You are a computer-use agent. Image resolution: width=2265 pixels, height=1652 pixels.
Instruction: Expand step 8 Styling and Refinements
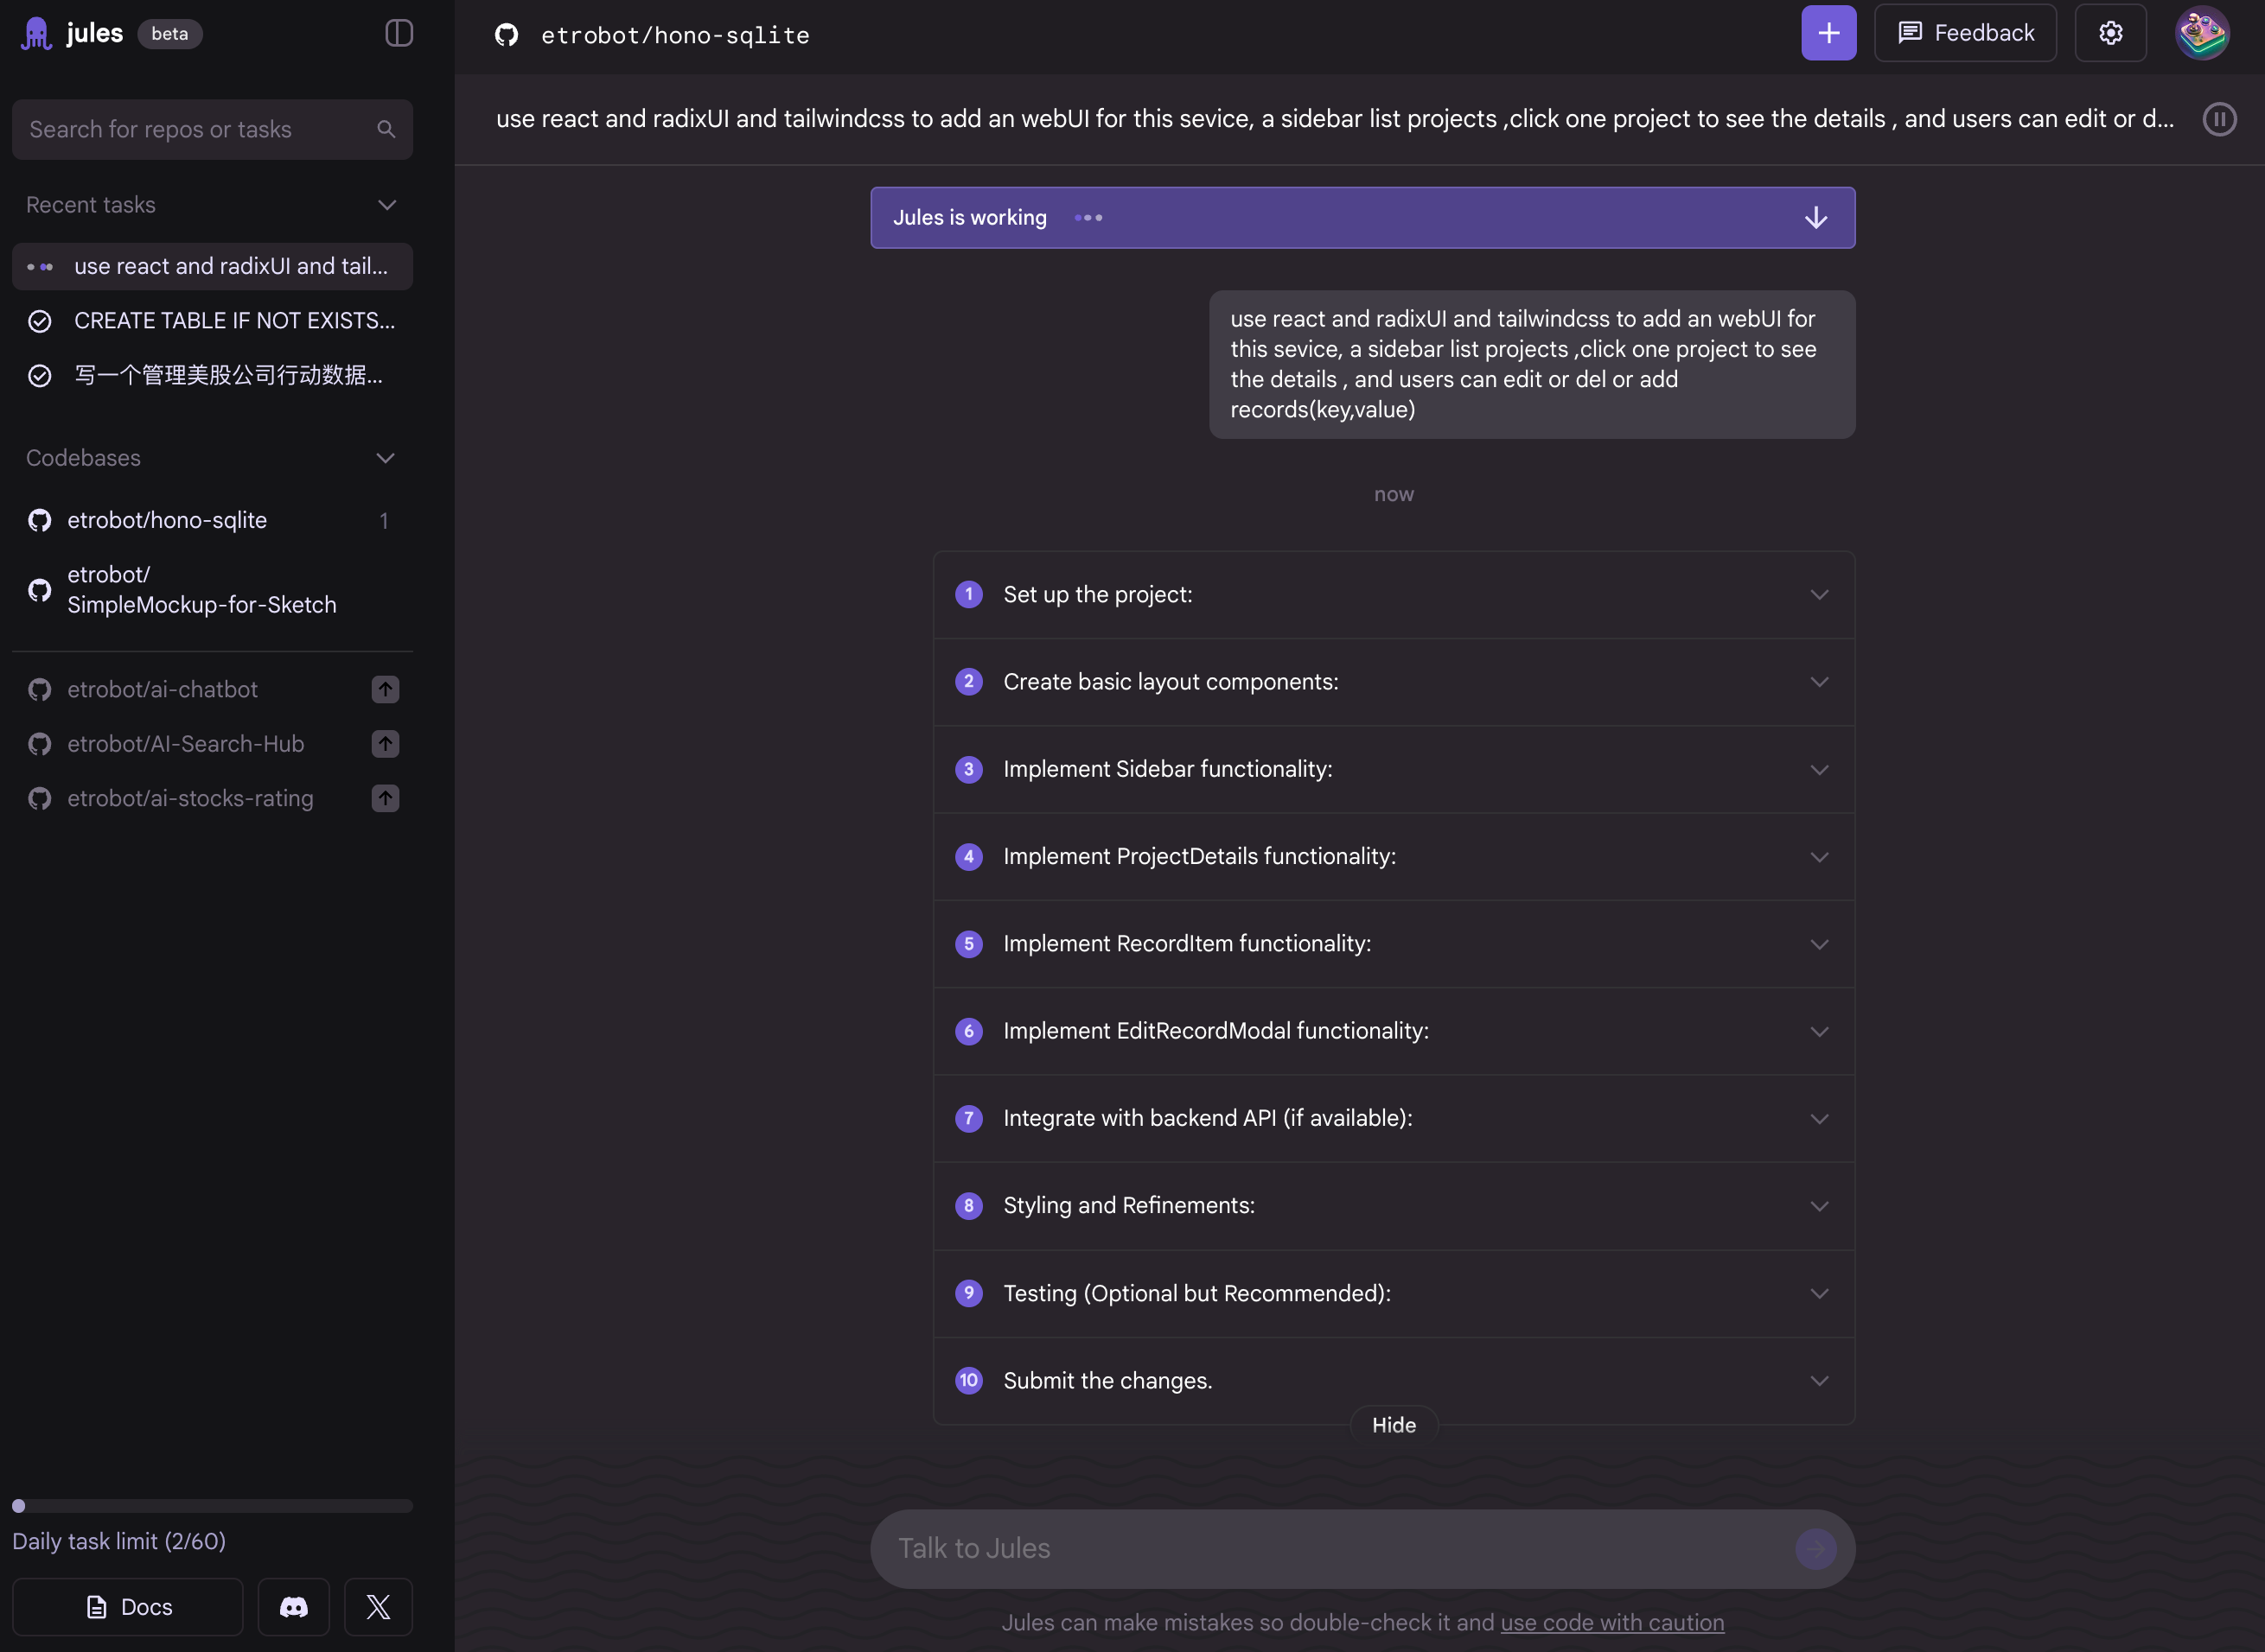[x=1394, y=1206]
